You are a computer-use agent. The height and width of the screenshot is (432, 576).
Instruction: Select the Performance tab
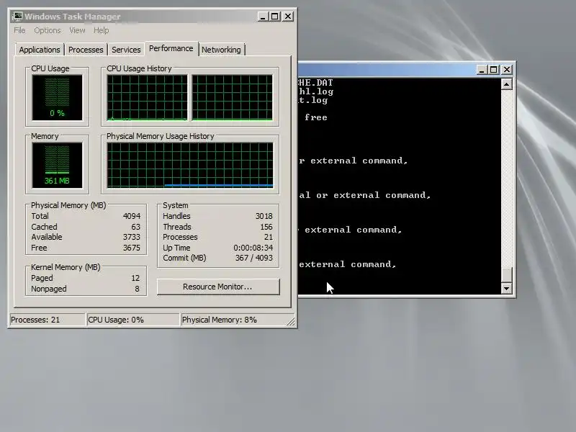click(x=171, y=48)
